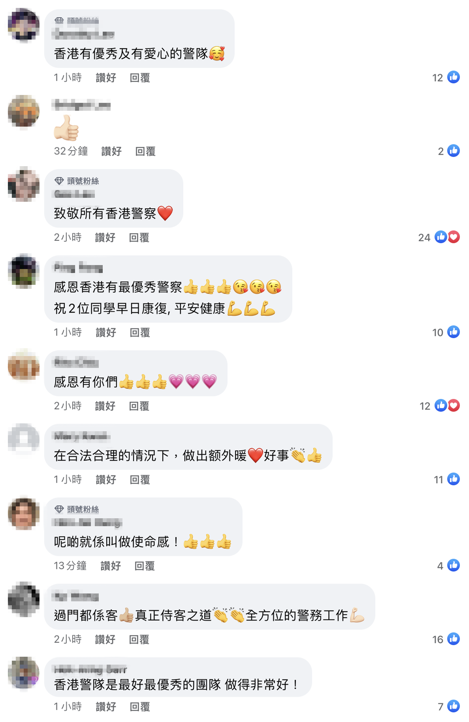Click the like reaction icon beside count 7
This screenshot has width=469, height=722.
pyautogui.click(x=453, y=706)
